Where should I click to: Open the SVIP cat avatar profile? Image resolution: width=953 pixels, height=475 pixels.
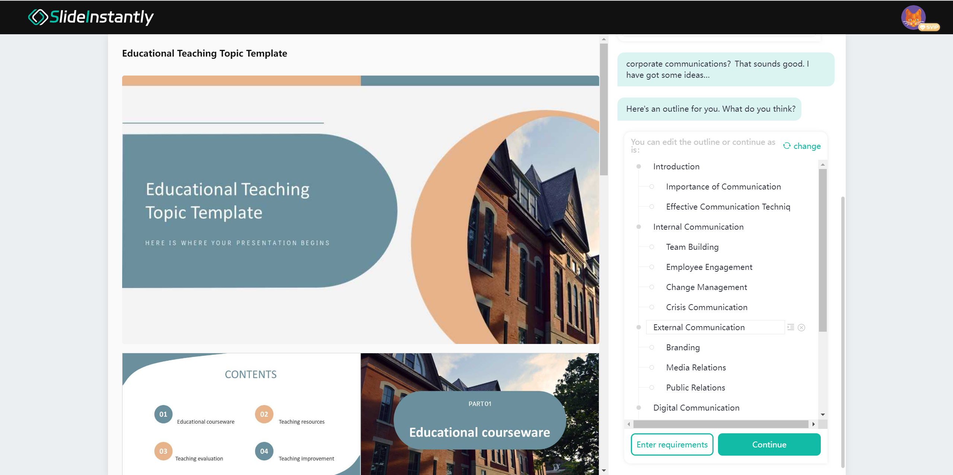[x=913, y=17]
